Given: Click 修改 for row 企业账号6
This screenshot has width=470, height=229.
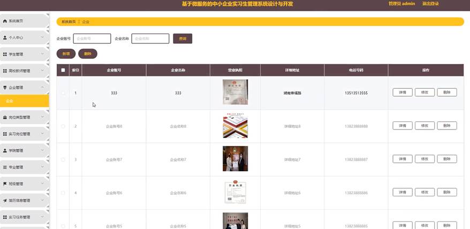Looking at the screenshot, I should 424,192.
